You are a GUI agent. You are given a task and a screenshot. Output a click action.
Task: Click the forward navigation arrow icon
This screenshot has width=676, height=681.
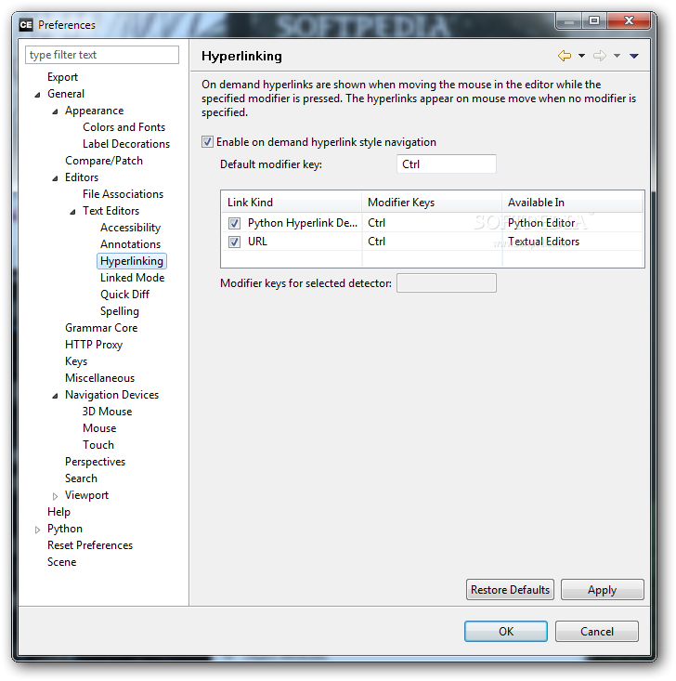click(x=600, y=56)
